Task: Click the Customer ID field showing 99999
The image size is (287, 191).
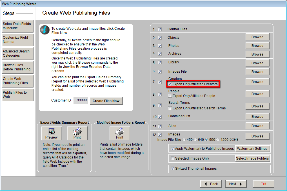Action: click(x=81, y=100)
